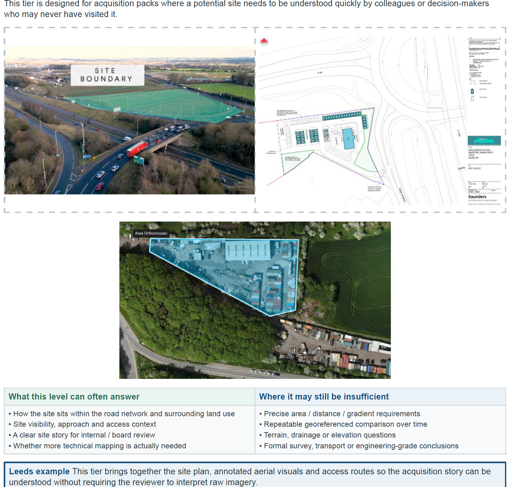Select the Area Orthomosaic aerial image
The image size is (509, 487).
point(255,300)
